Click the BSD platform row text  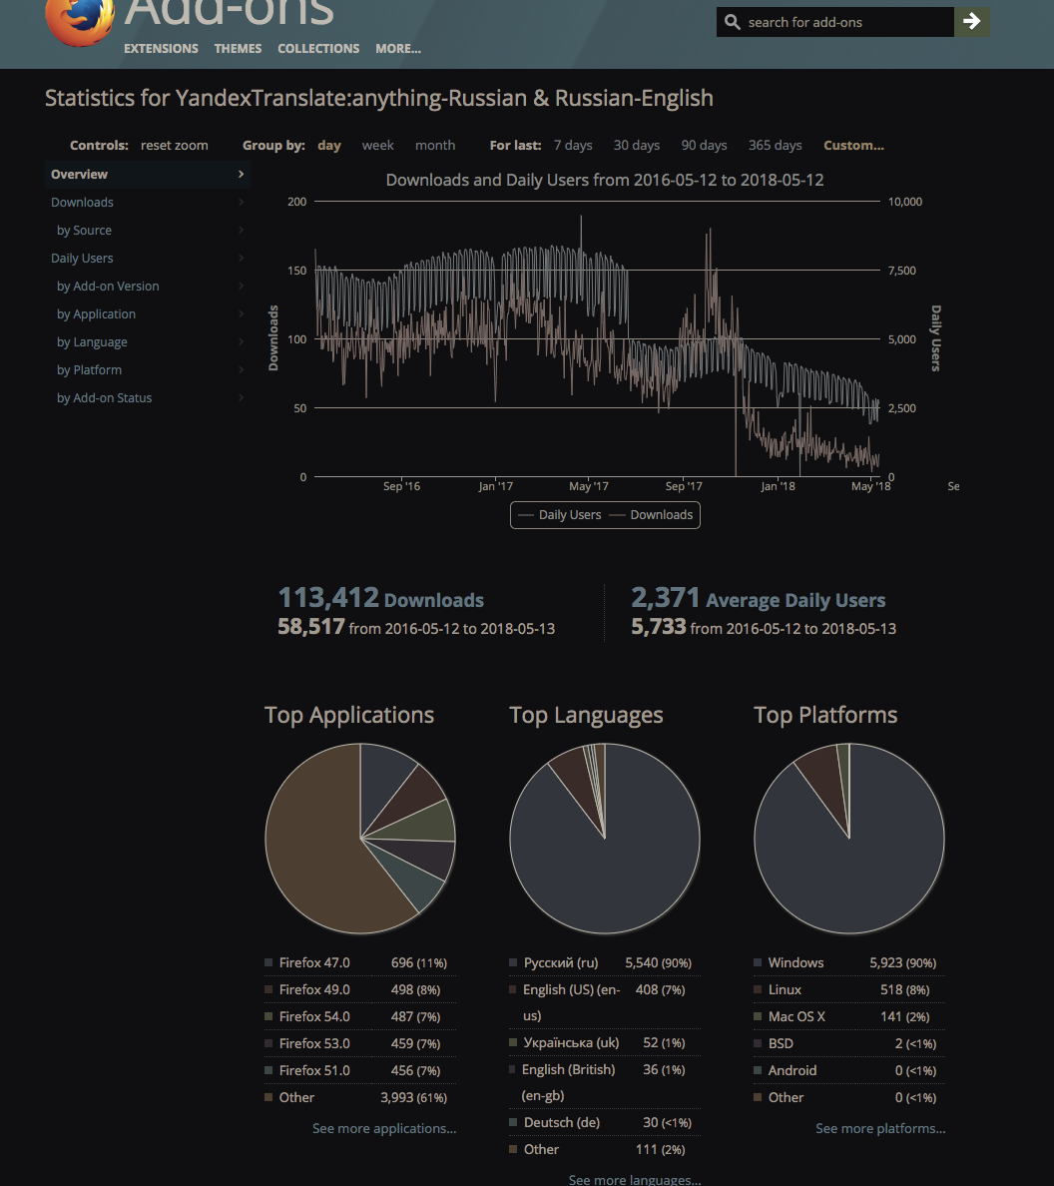pyautogui.click(x=782, y=1043)
